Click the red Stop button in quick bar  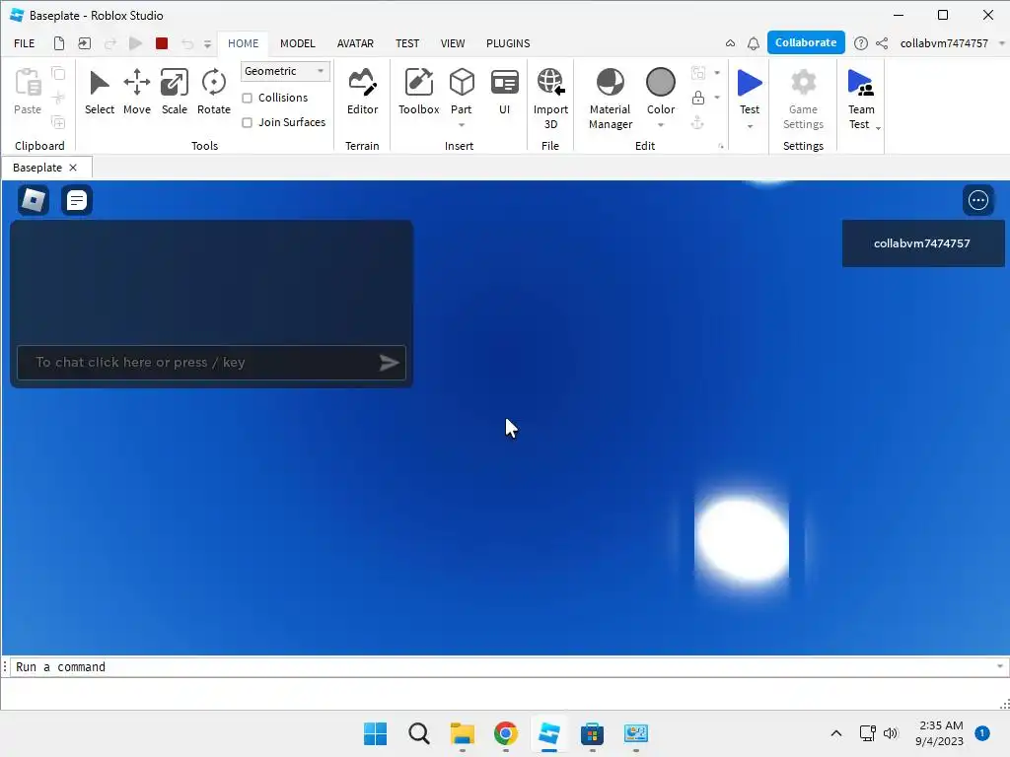[162, 43]
